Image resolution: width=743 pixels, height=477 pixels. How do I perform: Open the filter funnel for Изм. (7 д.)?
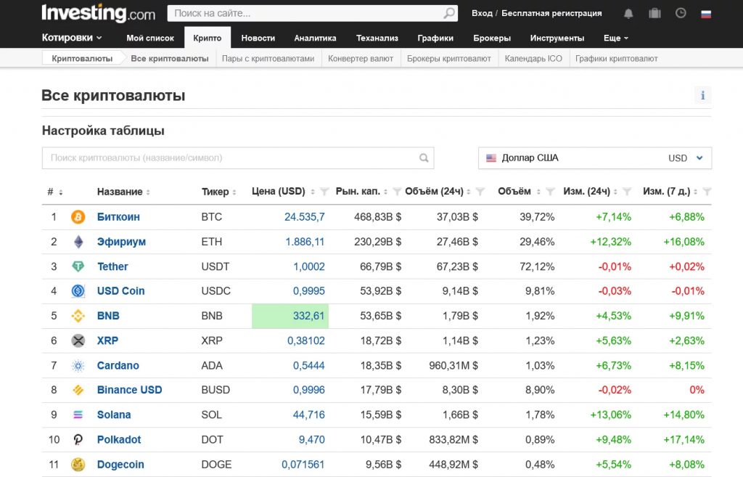pos(707,192)
